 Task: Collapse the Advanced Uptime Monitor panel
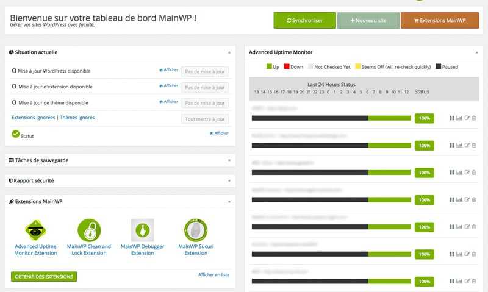click(x=477, y=52)
